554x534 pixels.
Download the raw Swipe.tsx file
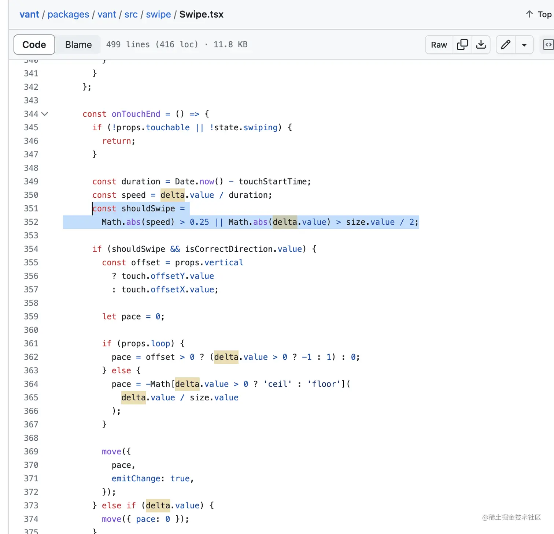pos(481,45)
